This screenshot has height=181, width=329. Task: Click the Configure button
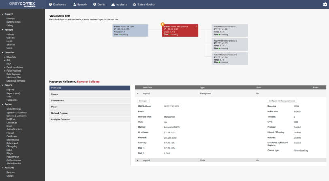tap(143, 101)
